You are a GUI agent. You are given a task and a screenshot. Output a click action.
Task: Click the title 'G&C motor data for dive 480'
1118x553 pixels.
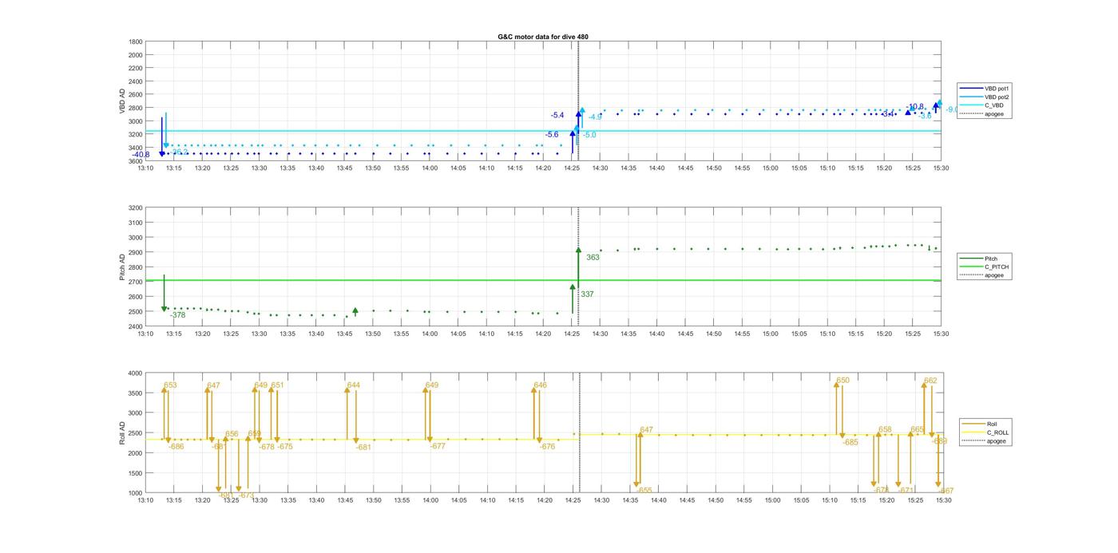(543, 37)
